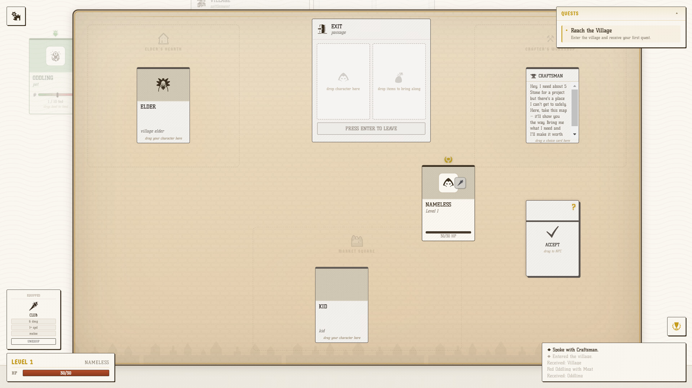
Task: Click the Nameless hooded character icon
Action: (448, 183)
